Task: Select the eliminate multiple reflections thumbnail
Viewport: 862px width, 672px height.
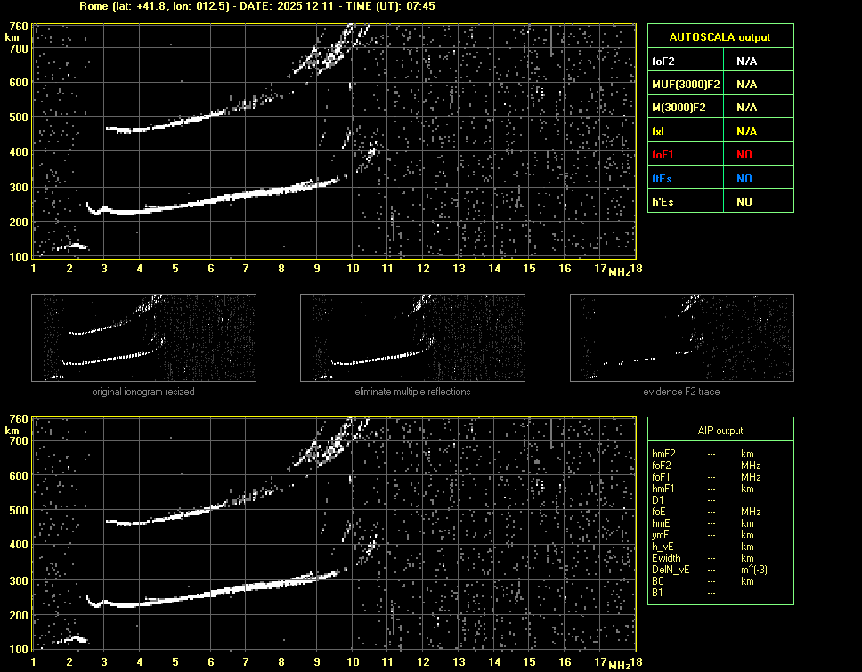Action: point(412,338)
